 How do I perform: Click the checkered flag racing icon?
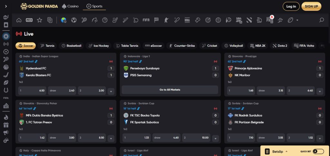tap(156, 20)
